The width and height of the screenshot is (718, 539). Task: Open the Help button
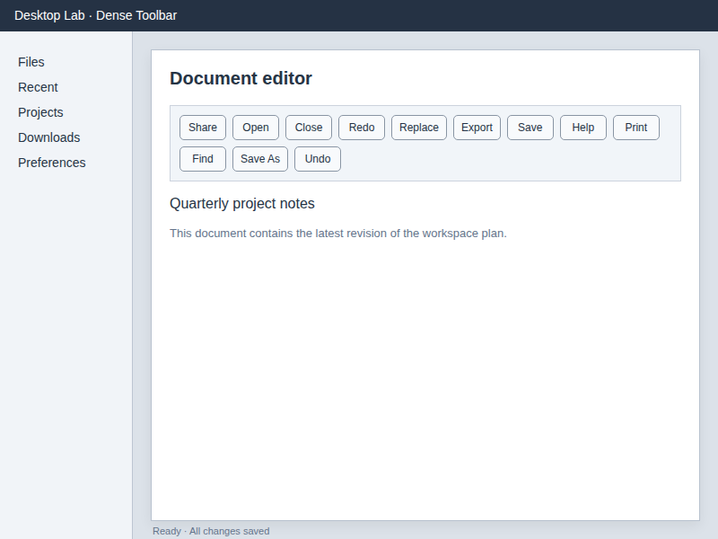click(582, 128)
